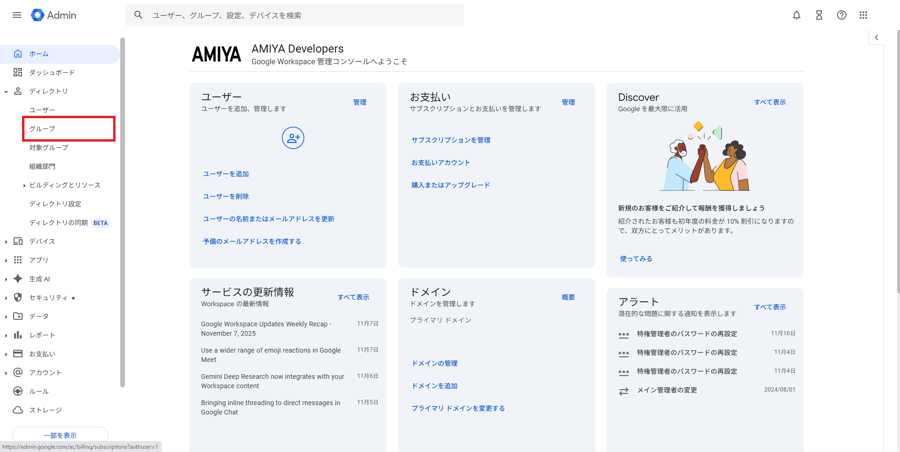Click 購入またはアップグレード link
The width and height of the screenshot is (900, 452).
tap(450, 185)
